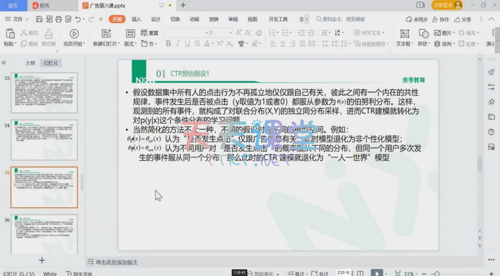The image size is (500, 276).
Task: Switch to the Insert (插入) ribbon tab
Action: click(x=136, y=19)
